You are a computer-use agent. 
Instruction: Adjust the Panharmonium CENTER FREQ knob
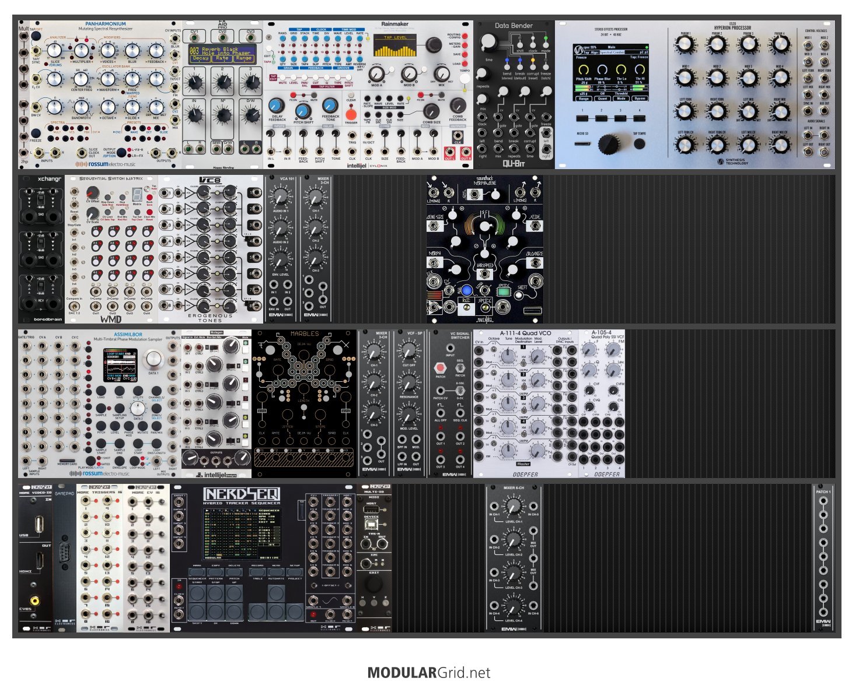click(81, 79)
